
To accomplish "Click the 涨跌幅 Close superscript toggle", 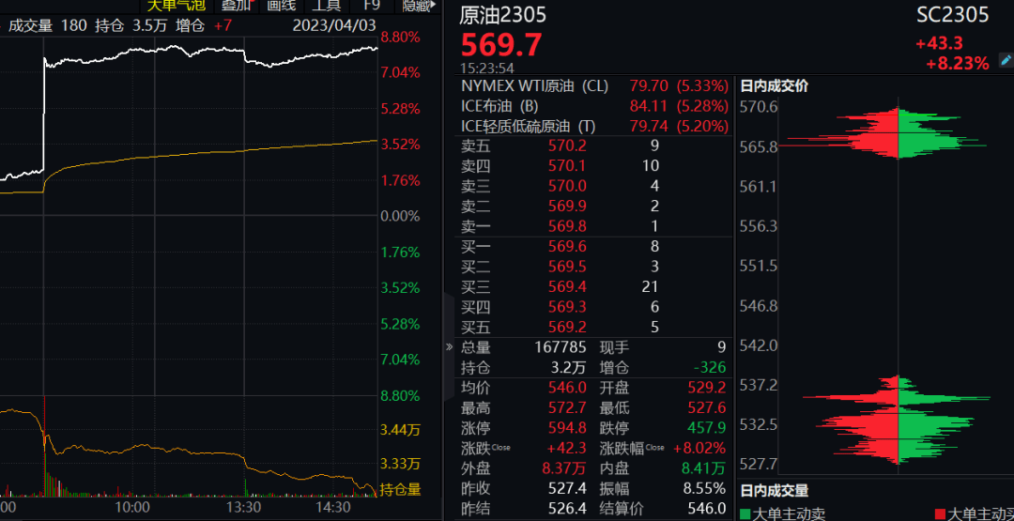I will pyautogui.click(x=654, y=447).
